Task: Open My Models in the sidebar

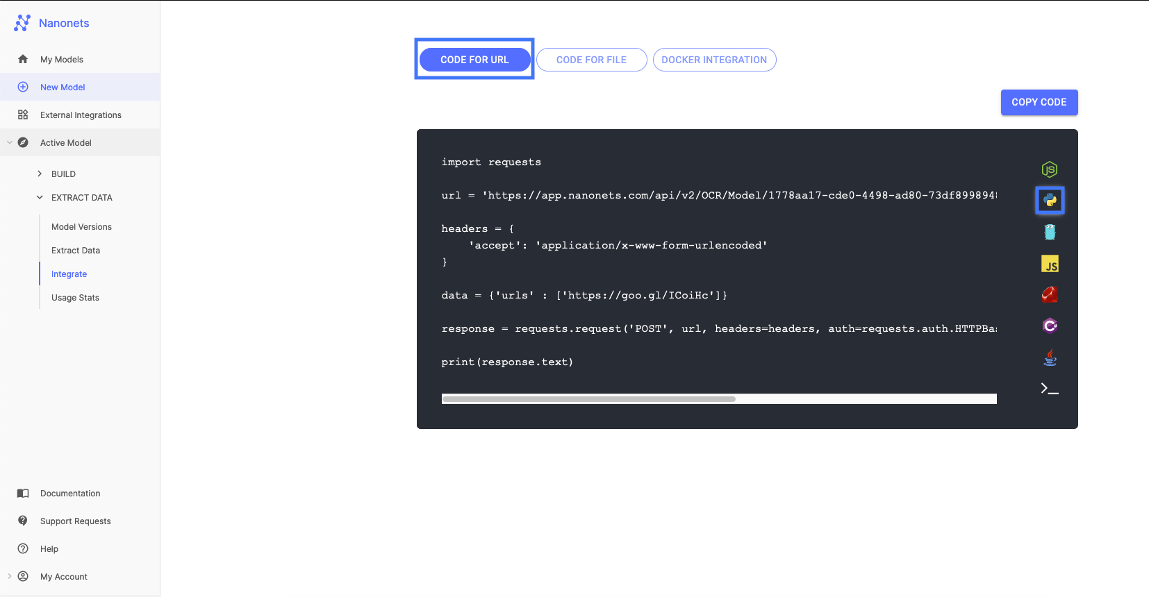Action: (x=80, y=59)
